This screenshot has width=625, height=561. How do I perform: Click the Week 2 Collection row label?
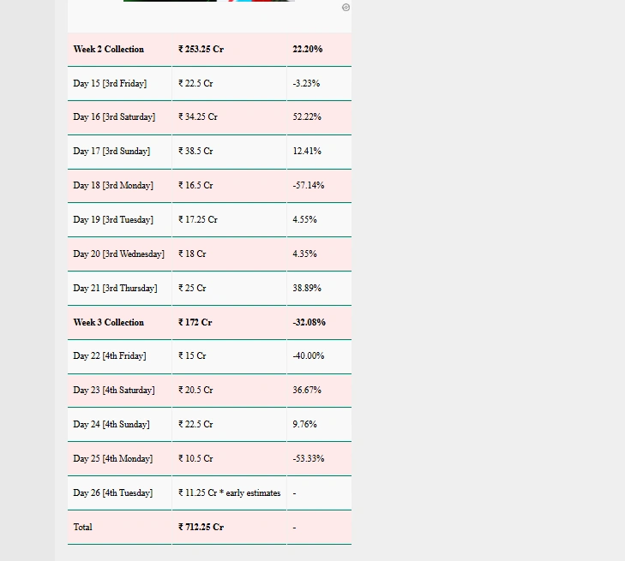(109, 49)
